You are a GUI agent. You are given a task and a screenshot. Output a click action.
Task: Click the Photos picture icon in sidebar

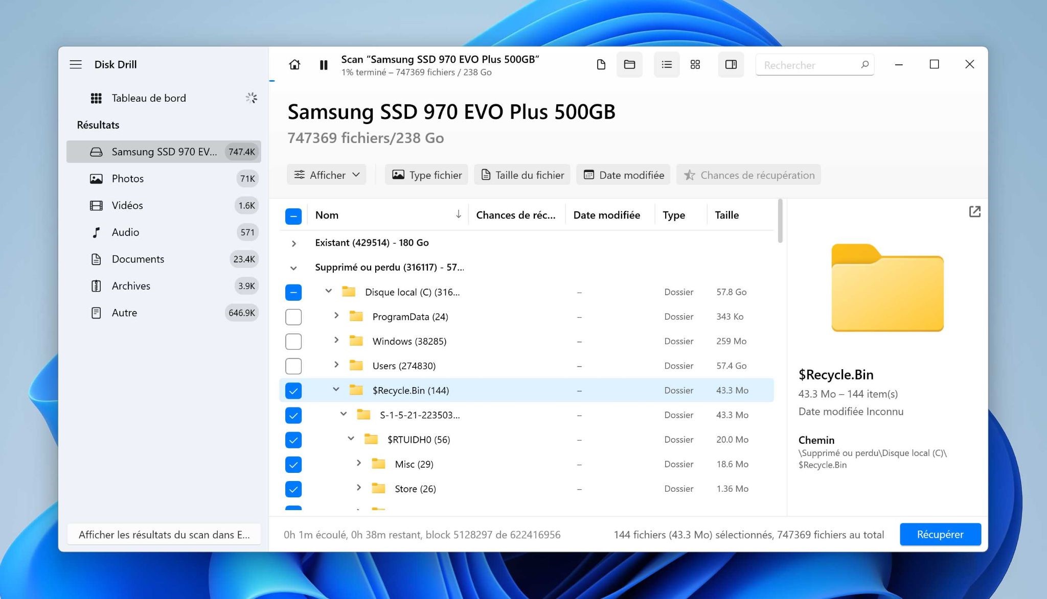(96, 179)
